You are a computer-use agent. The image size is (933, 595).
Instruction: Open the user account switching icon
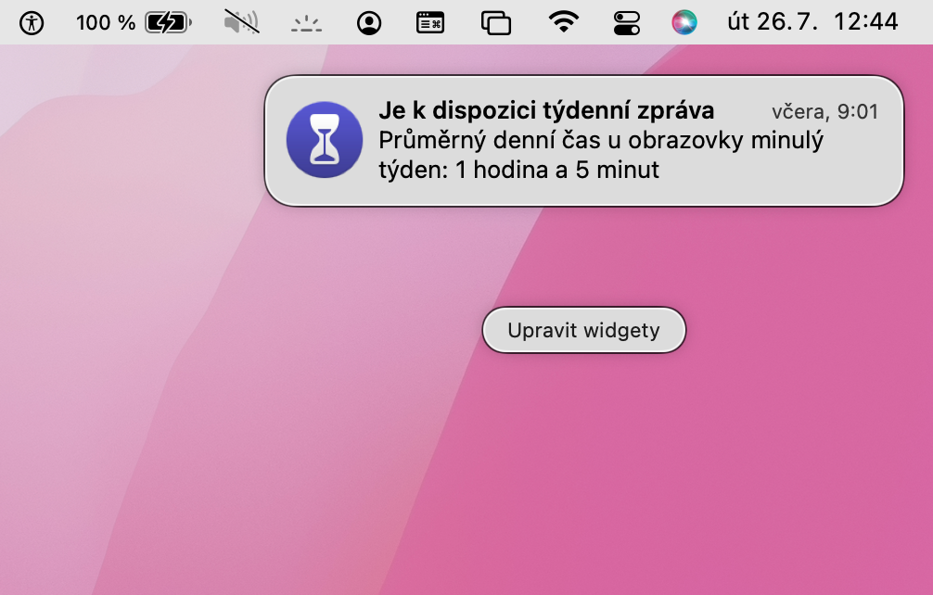[x=369, y=23]
